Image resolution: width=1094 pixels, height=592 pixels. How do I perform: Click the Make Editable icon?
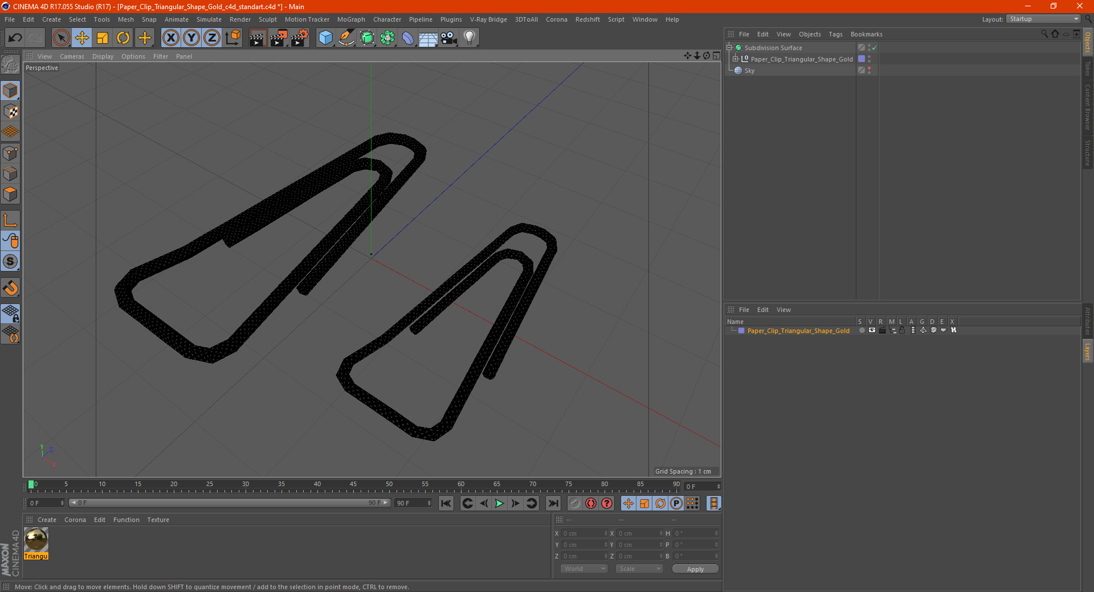(x=10, y=65)
